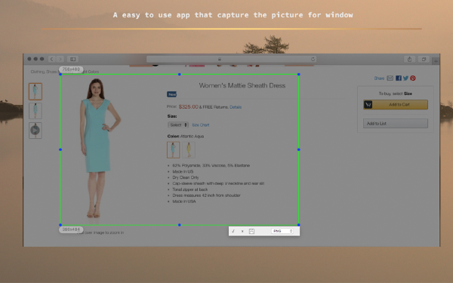Image resolution: width=453 pixels, height=283 pixels.
Task: Share the product on Facebook
Action: 399,78
